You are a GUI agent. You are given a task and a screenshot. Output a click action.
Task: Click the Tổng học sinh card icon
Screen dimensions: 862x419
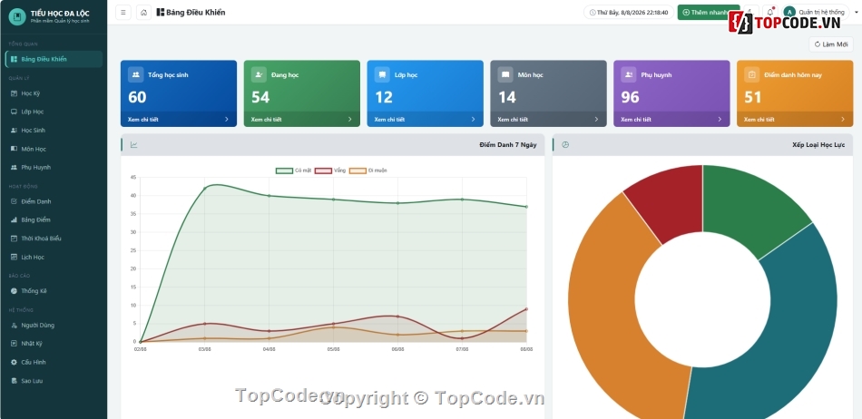coord(136,74)
